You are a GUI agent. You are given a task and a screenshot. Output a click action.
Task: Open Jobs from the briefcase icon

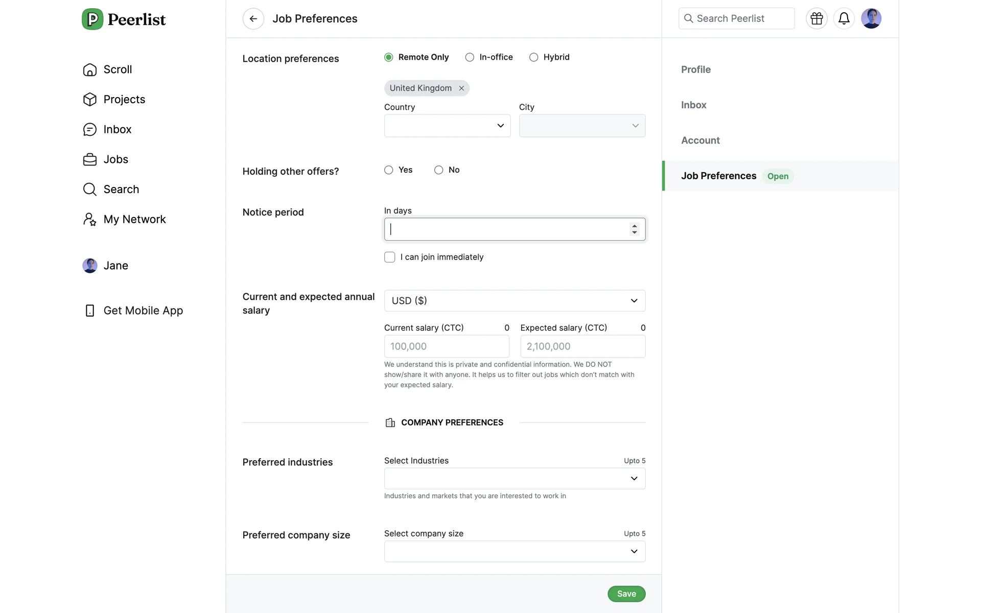90,159
